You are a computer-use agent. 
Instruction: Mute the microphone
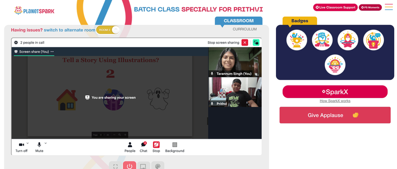[x=39, y=147]
